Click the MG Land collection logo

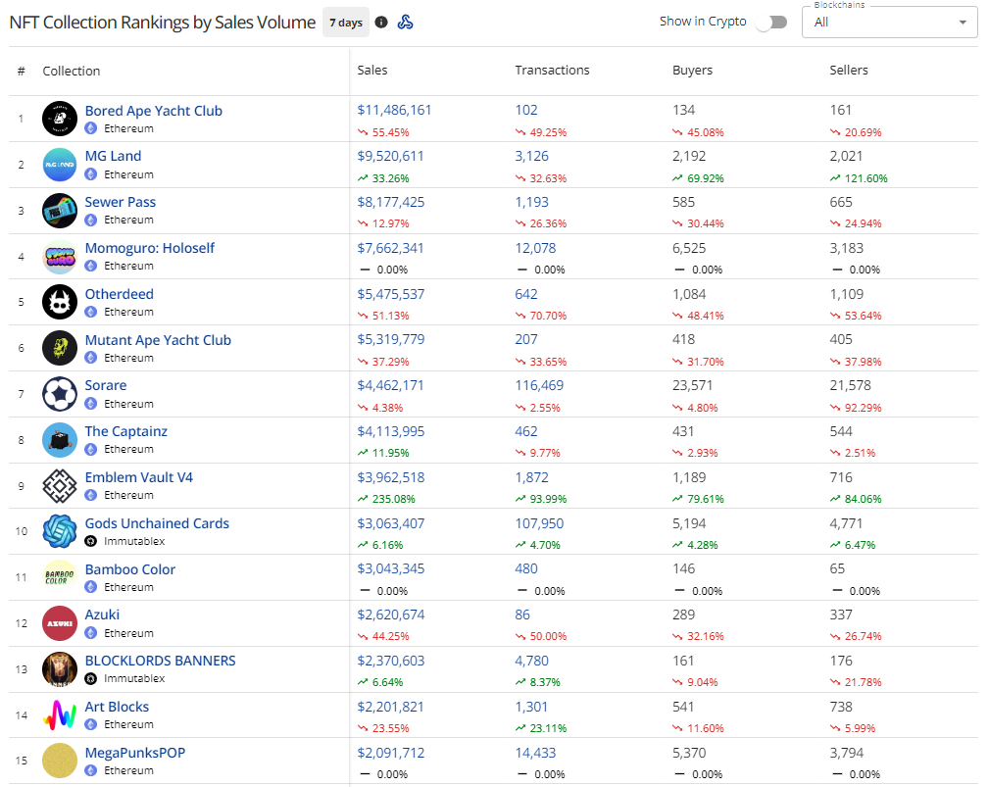pyautogui.click(x=60, y=165)
